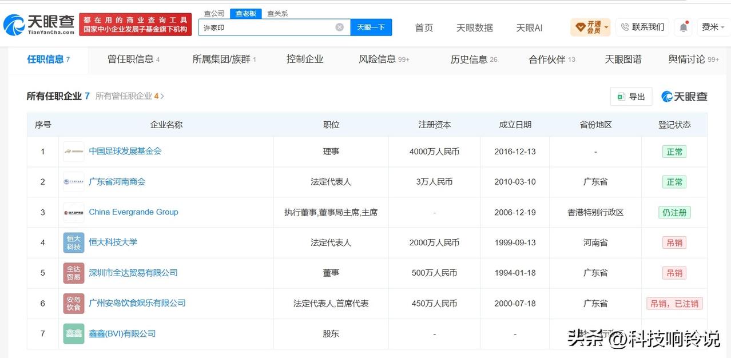
Task: Go to 首页 in top navigation
Action: tap(424, 27)
